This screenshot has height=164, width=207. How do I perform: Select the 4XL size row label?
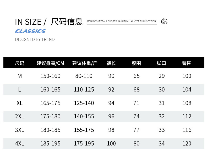[20, 143]
